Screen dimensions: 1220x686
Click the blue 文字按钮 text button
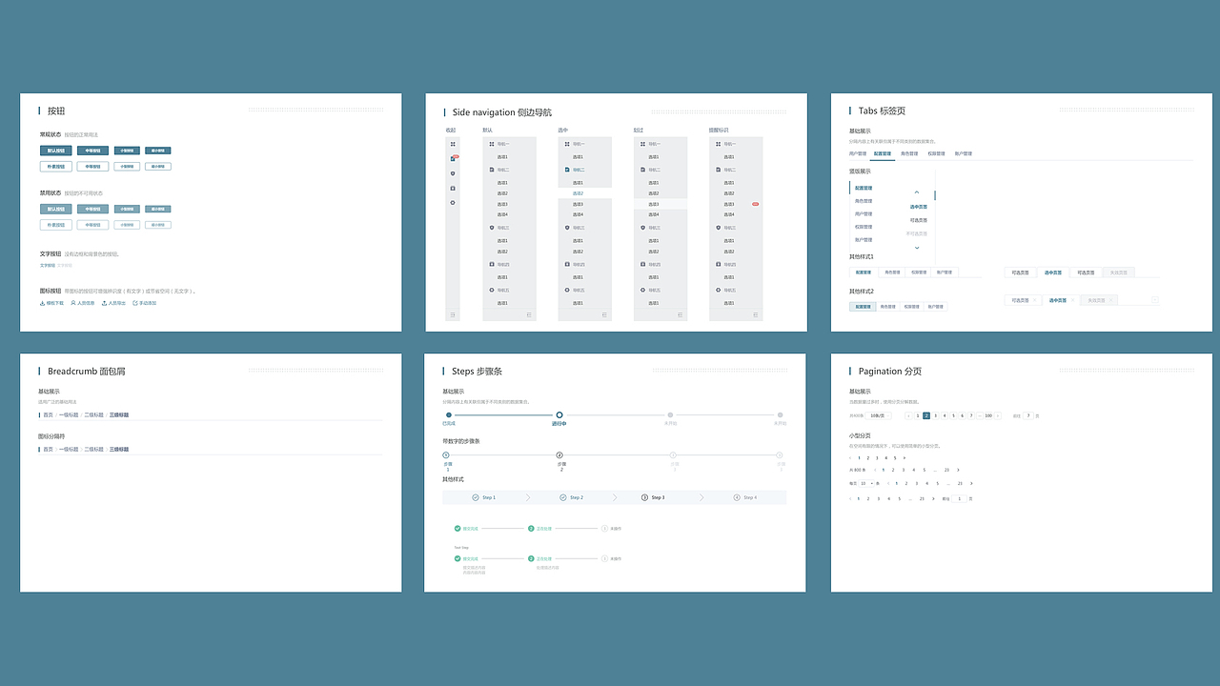(x=48, y=265)
